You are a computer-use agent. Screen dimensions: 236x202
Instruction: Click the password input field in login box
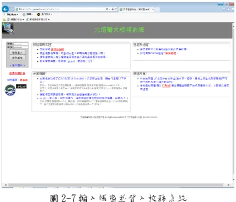(x=21, y=48)
